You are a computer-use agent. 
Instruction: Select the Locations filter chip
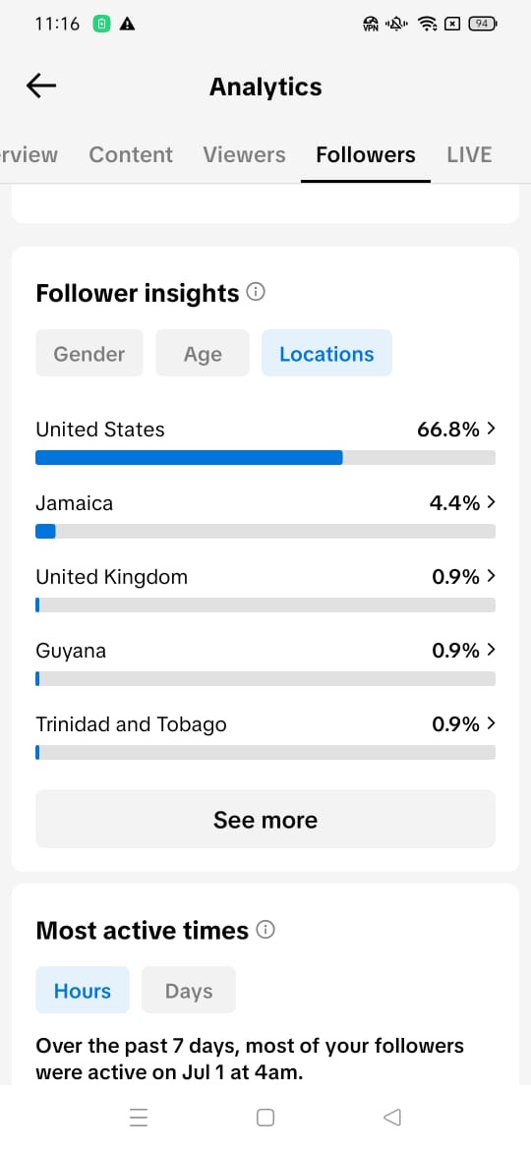[326, 354]
